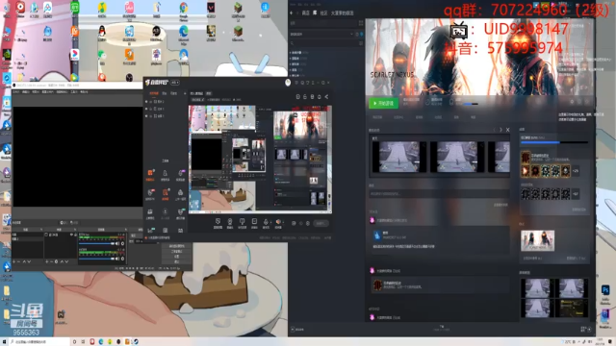Click the Steam achievements progress bar
Viewport: 616px width, 346px height.
[554, 142]
